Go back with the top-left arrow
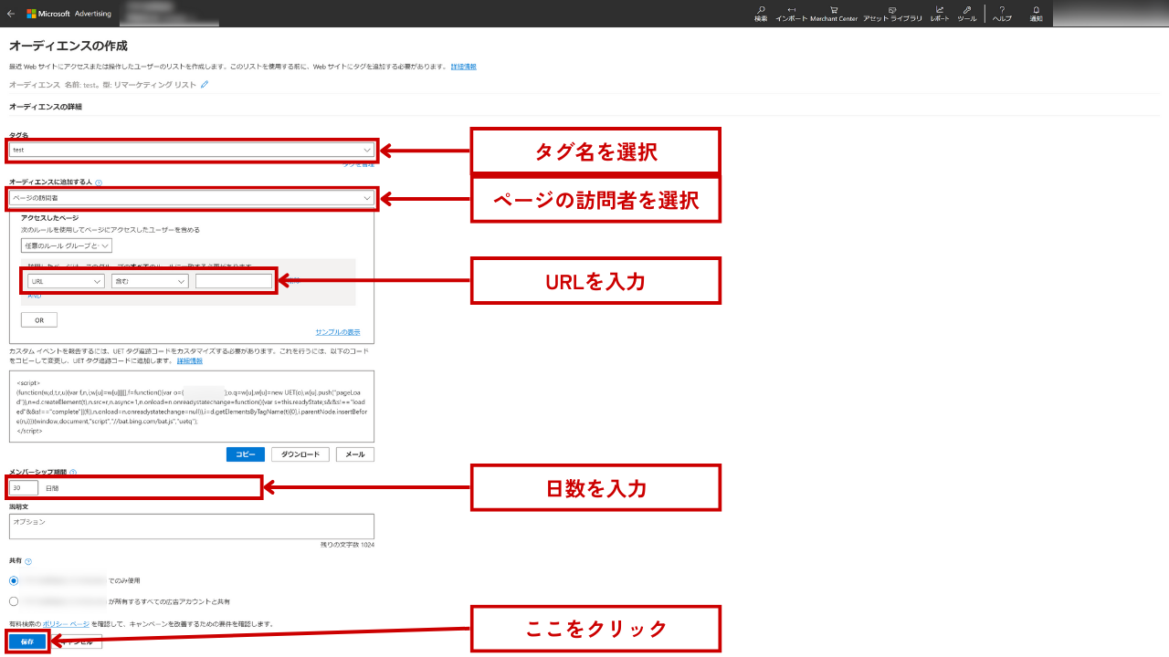Screen dimensions: 1169x657 point(11,14)
